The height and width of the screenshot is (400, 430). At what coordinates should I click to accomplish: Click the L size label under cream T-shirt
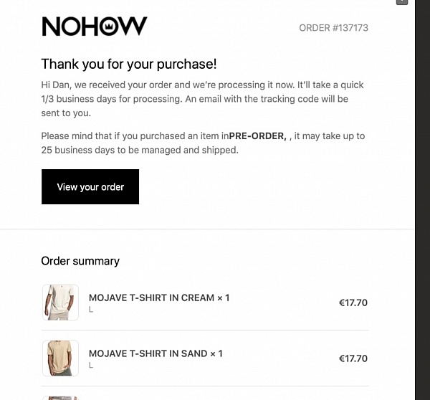click(x=91, y=310)
